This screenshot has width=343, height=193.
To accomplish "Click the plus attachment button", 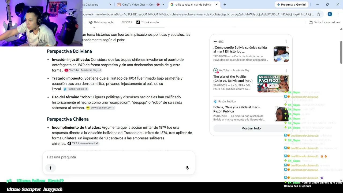I will [50, 168].
